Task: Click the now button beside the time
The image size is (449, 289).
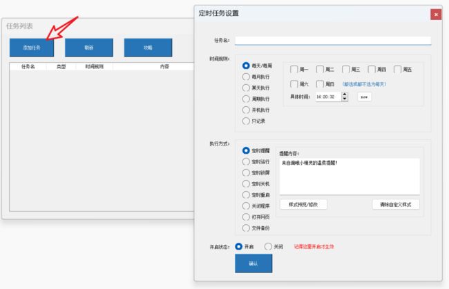Action: 364,97
